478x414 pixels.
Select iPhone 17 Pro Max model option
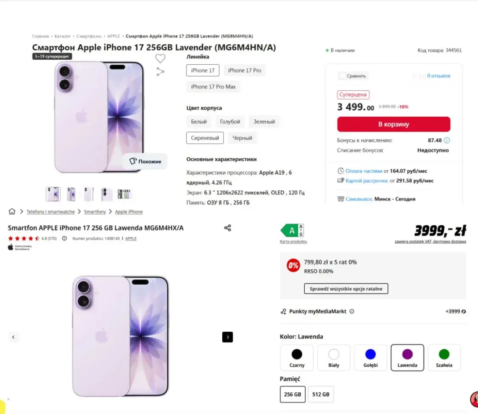point(213,87)
